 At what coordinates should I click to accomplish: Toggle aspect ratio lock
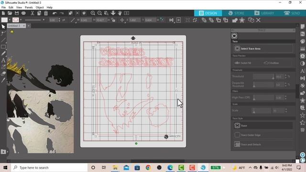coord(113,20)
